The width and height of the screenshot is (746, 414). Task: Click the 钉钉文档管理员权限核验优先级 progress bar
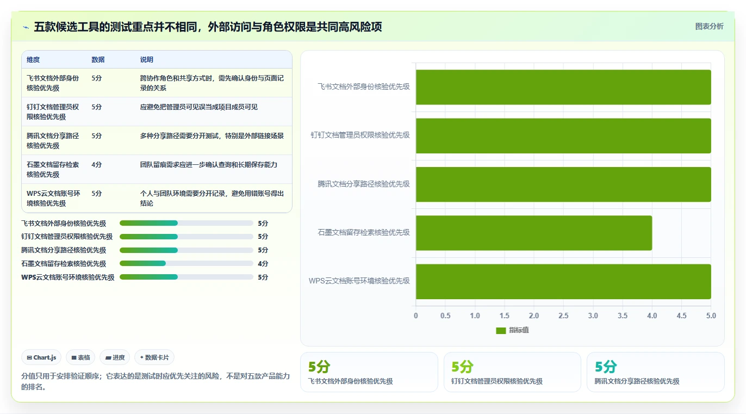(x=186, y=237)
